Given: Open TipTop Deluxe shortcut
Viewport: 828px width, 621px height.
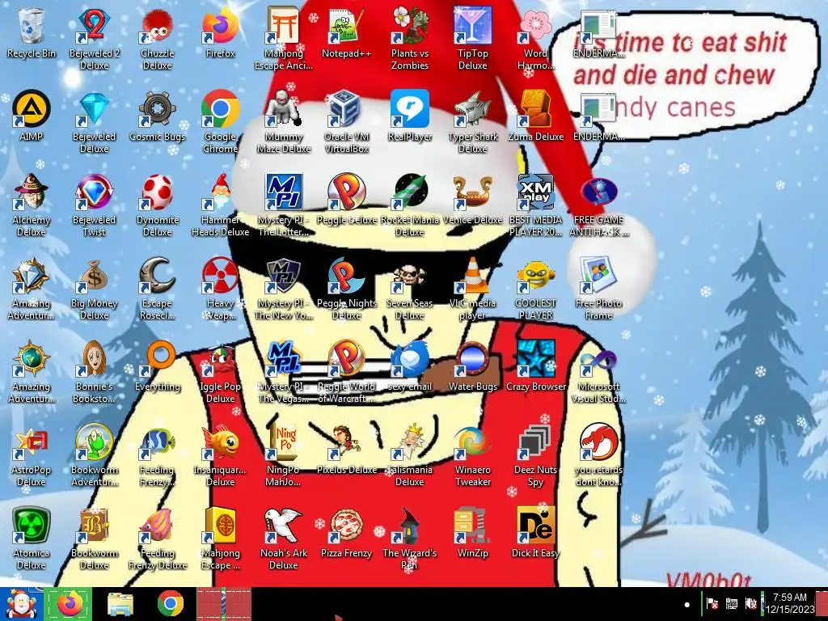Looking at the screenshot, I should point(472,39).
